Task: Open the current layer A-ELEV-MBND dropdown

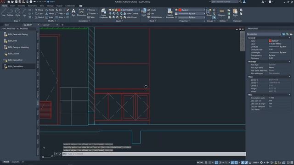Action: (129, 10)
